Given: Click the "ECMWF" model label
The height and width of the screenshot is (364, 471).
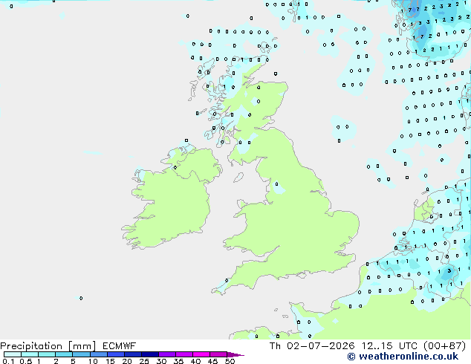Looking at the screenshot, I should (120, 346).
